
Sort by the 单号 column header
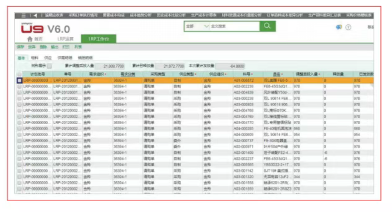coord(67,74)
